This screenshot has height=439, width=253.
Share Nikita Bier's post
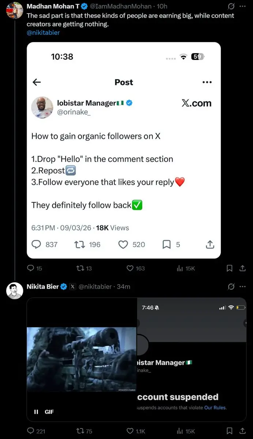[242, 431]
